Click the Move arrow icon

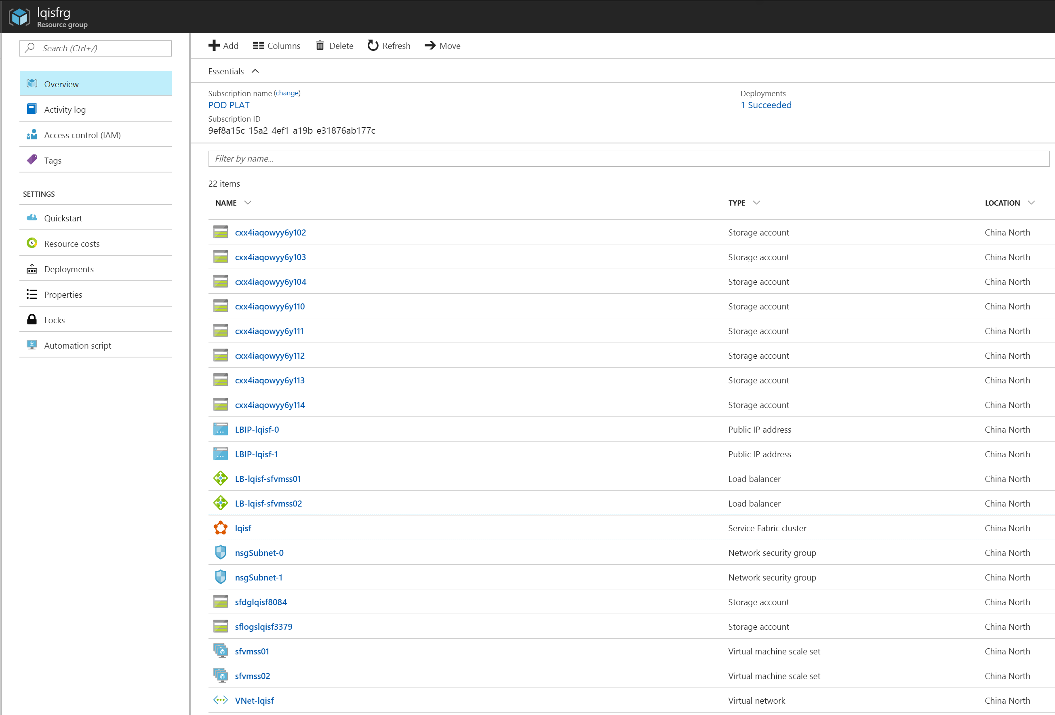tap(430, 45)
